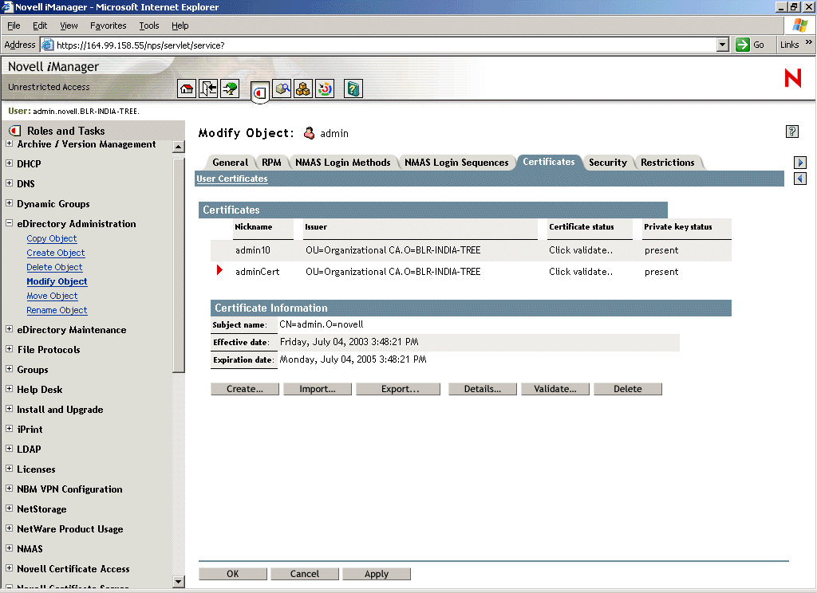
Task: Click the stacked boxes Configure icon
Action: [x=302, y=89]
